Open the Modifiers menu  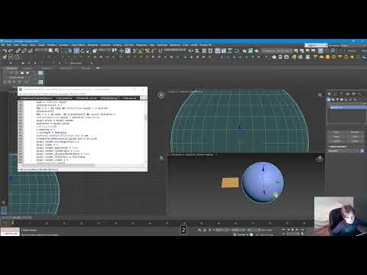pyautogui.click(x=52, y=45)
